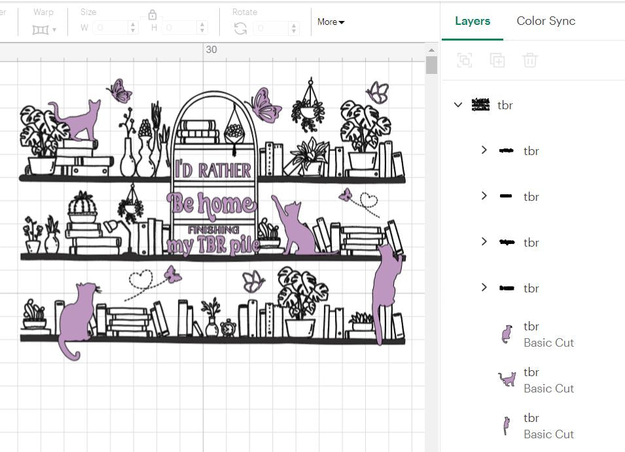Select first nested tbr layer thumbnail

[x=507, y=150]
